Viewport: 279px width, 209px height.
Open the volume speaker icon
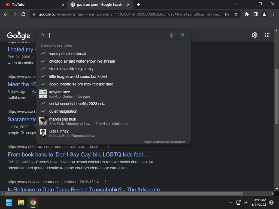click(245, 202)
